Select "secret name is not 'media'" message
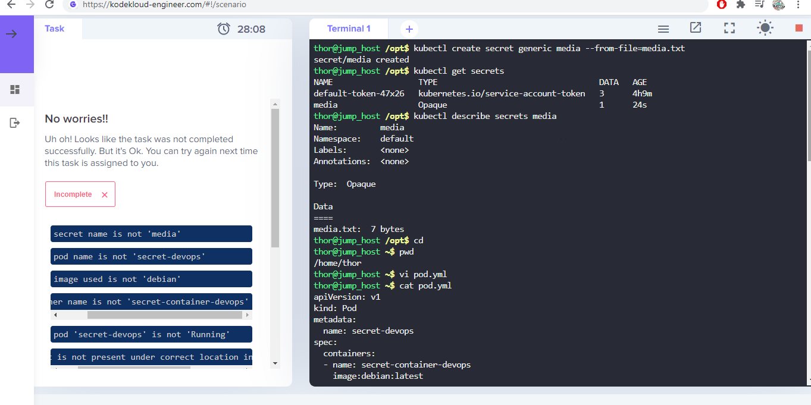Viewport: 811px width, 405px height. (151, 234)
